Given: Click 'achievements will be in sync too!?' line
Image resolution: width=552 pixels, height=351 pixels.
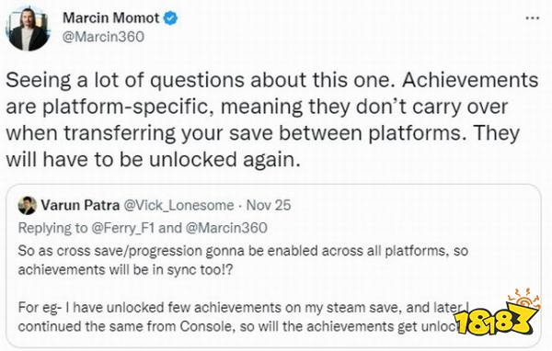Looking at the screenshot, I should click(x=125, y=270).
